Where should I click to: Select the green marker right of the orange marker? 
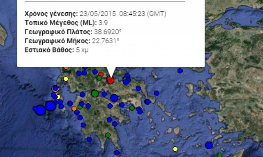(80, 107)
